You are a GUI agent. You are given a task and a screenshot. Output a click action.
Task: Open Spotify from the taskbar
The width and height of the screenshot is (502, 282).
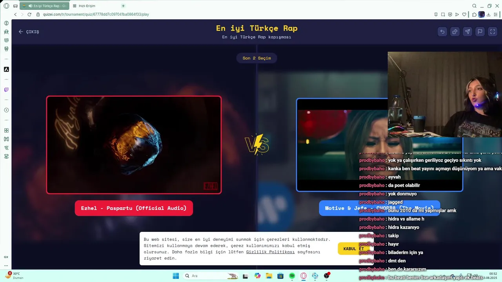point(292,276)
